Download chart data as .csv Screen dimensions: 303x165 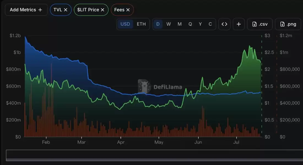(260, 24)
